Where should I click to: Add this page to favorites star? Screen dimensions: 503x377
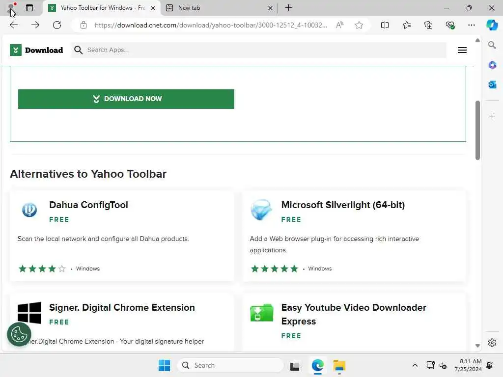(359, 25)
